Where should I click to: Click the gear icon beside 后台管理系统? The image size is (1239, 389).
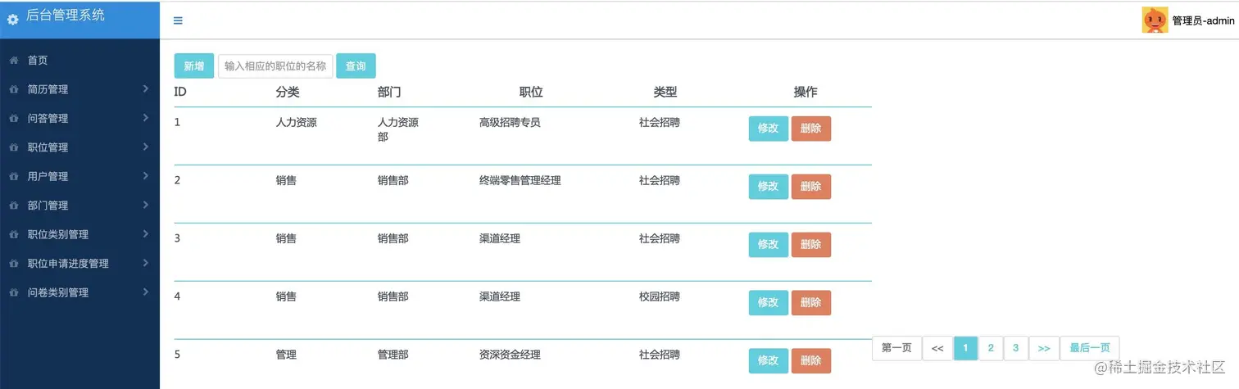13,19
